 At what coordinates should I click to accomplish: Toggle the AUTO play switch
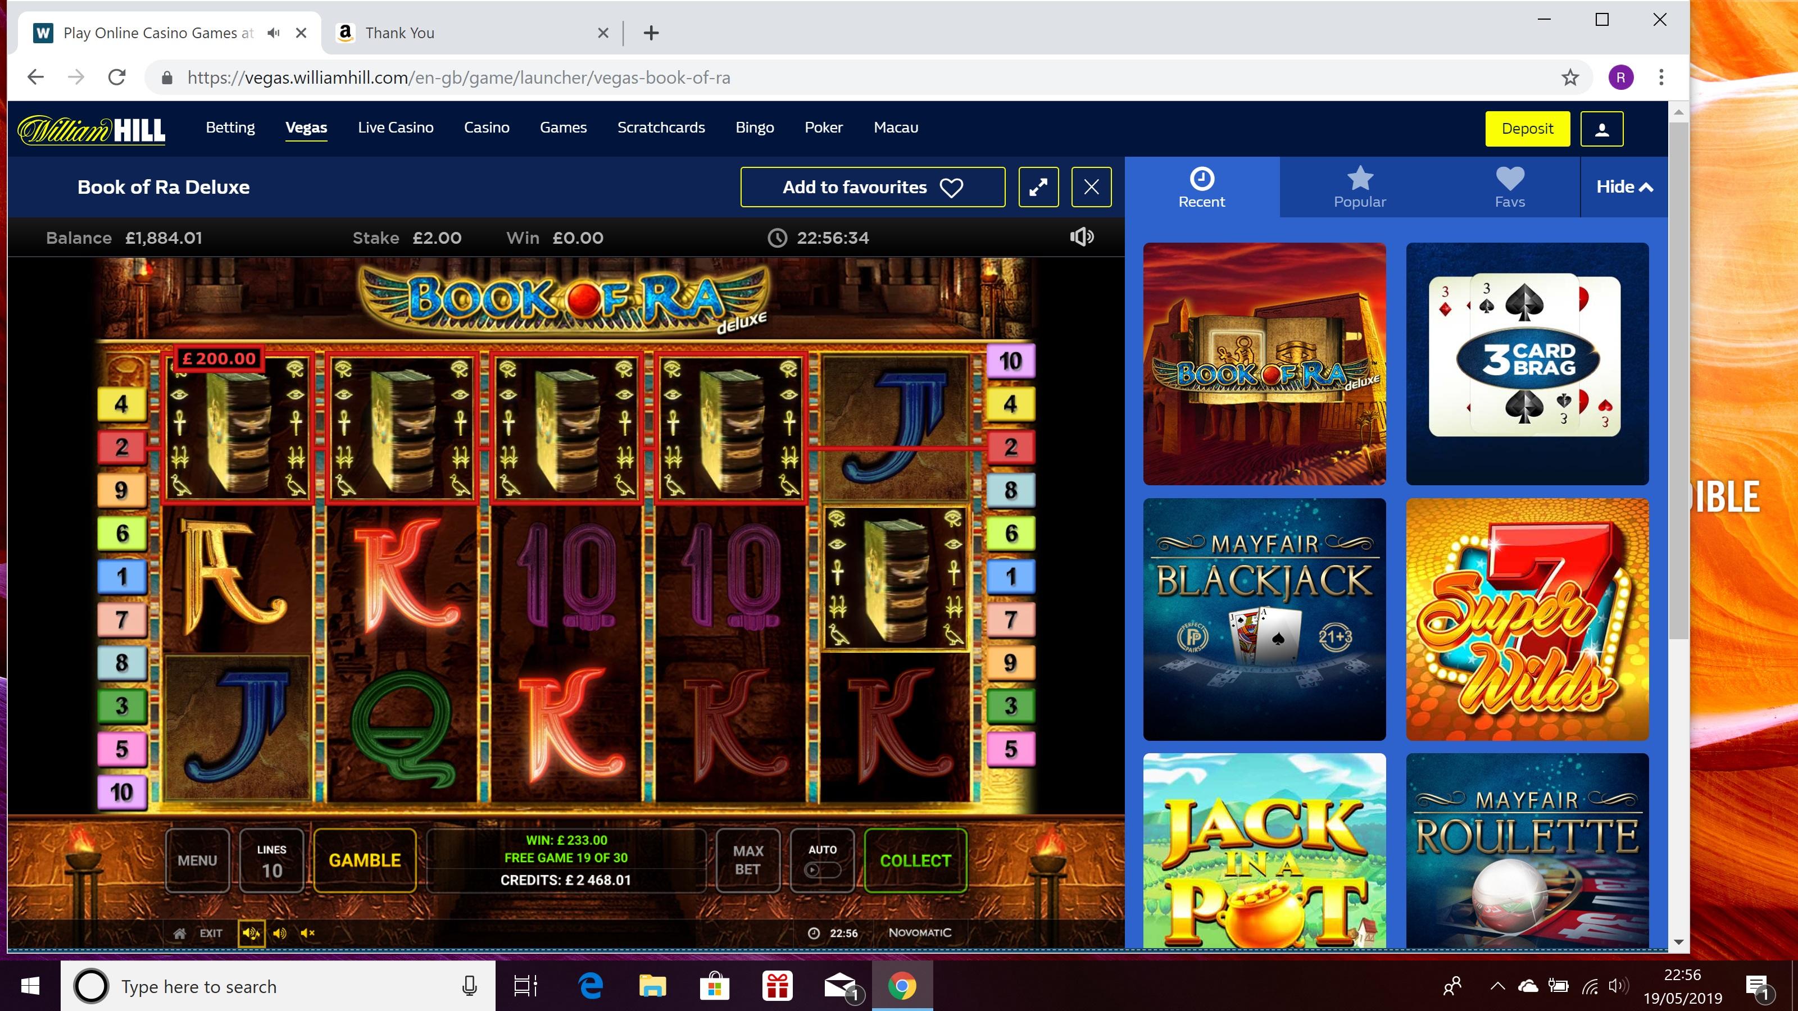pyautogui.click(x=822, y=869)
